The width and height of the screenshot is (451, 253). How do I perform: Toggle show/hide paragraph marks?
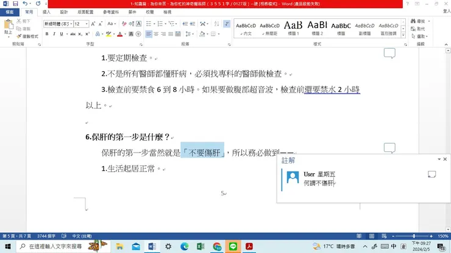[x=227, y=24]
